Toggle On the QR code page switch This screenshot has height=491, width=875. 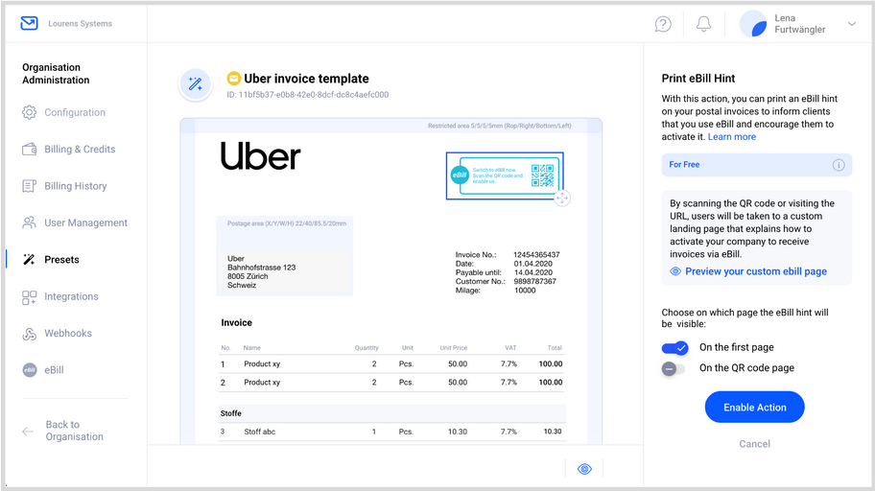pyautogui.click(x=674, y=368)
